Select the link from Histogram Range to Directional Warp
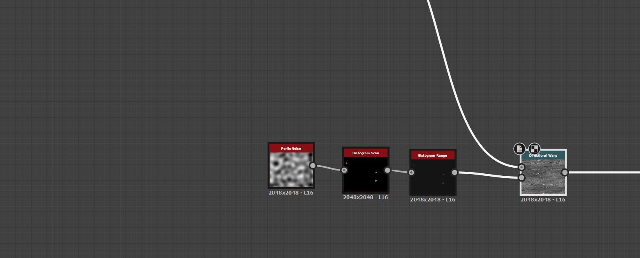 pyautogui.click(x=488, y=175)
